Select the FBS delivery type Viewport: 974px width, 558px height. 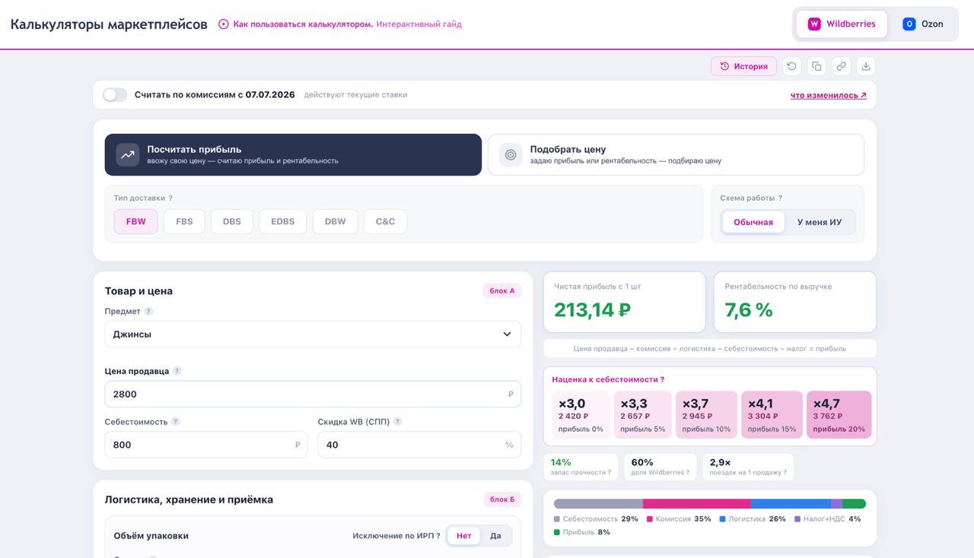(184, 221)
